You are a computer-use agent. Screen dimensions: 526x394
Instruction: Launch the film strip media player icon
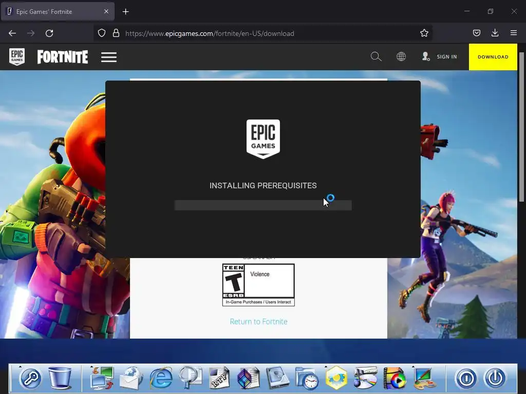pos(394,378)
